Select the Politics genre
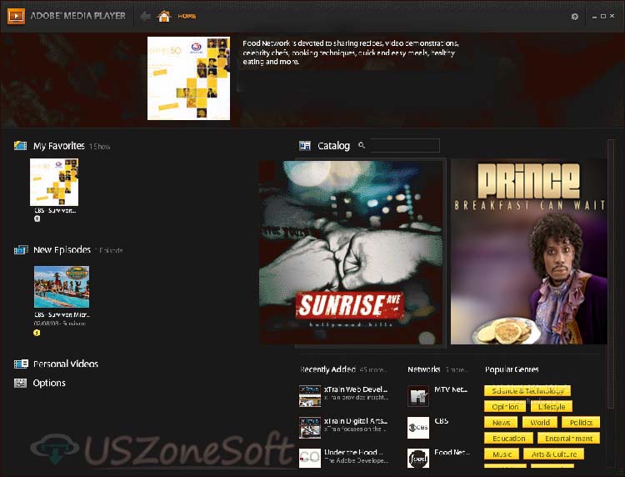The width and height of the screenshot is (625, 477). click(581, 422)
